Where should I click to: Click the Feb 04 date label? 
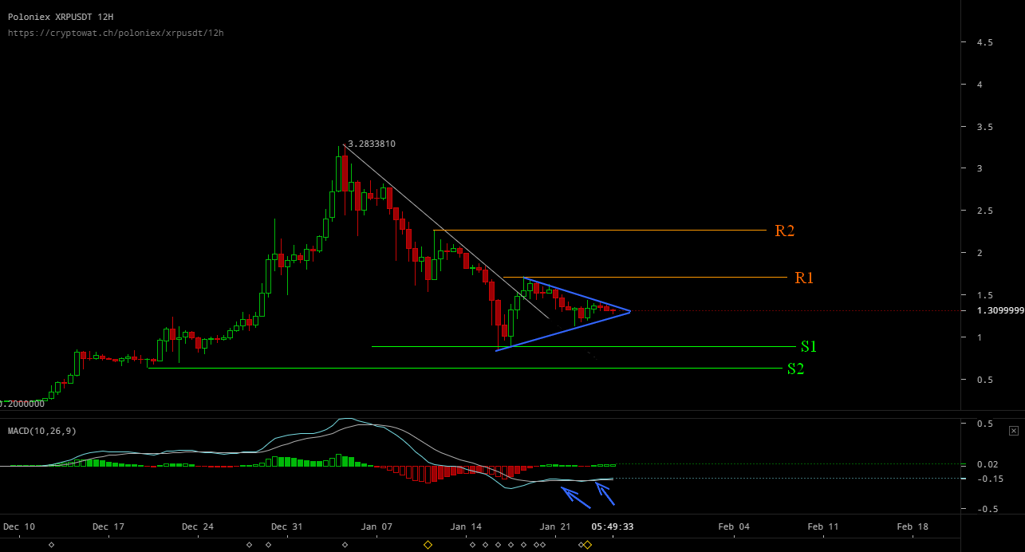(x=734, y=526)
